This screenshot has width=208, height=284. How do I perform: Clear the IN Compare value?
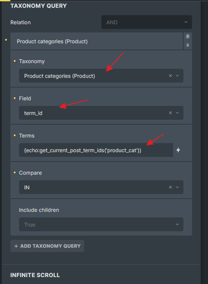170,187
